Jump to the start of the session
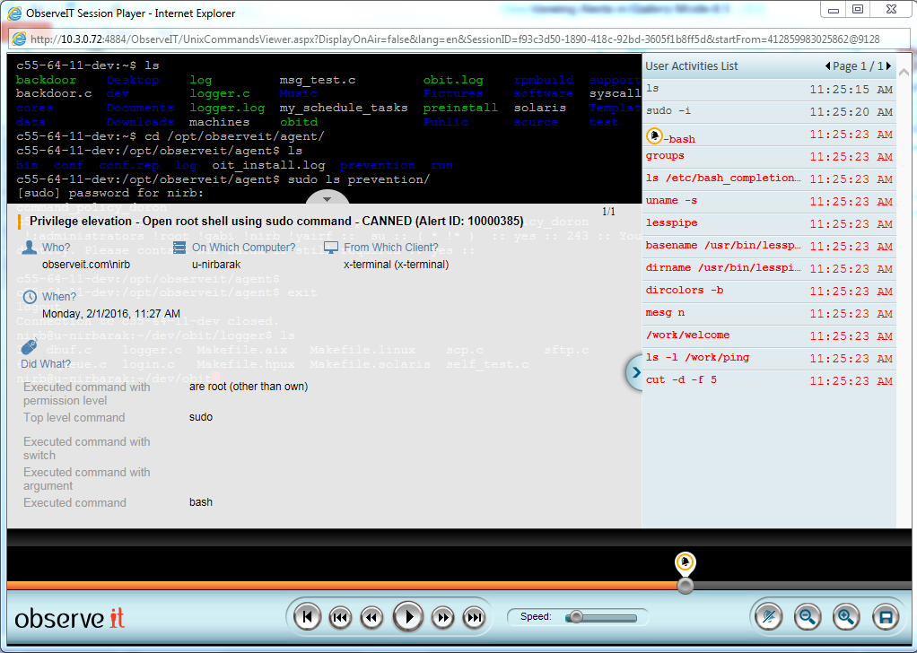 [x=307, y=616]
